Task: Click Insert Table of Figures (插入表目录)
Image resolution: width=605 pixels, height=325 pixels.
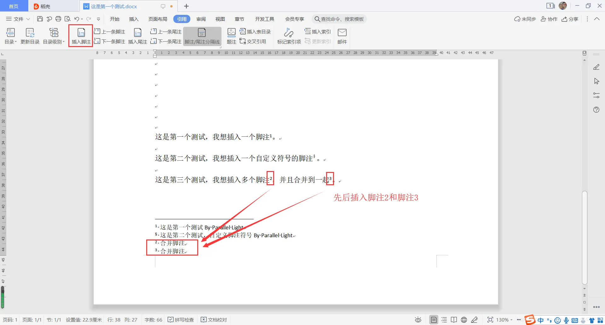Action: point(255,32)
